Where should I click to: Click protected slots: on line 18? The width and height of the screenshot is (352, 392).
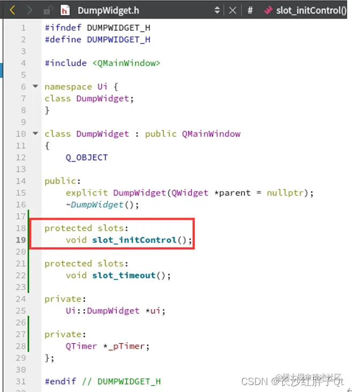86,228
